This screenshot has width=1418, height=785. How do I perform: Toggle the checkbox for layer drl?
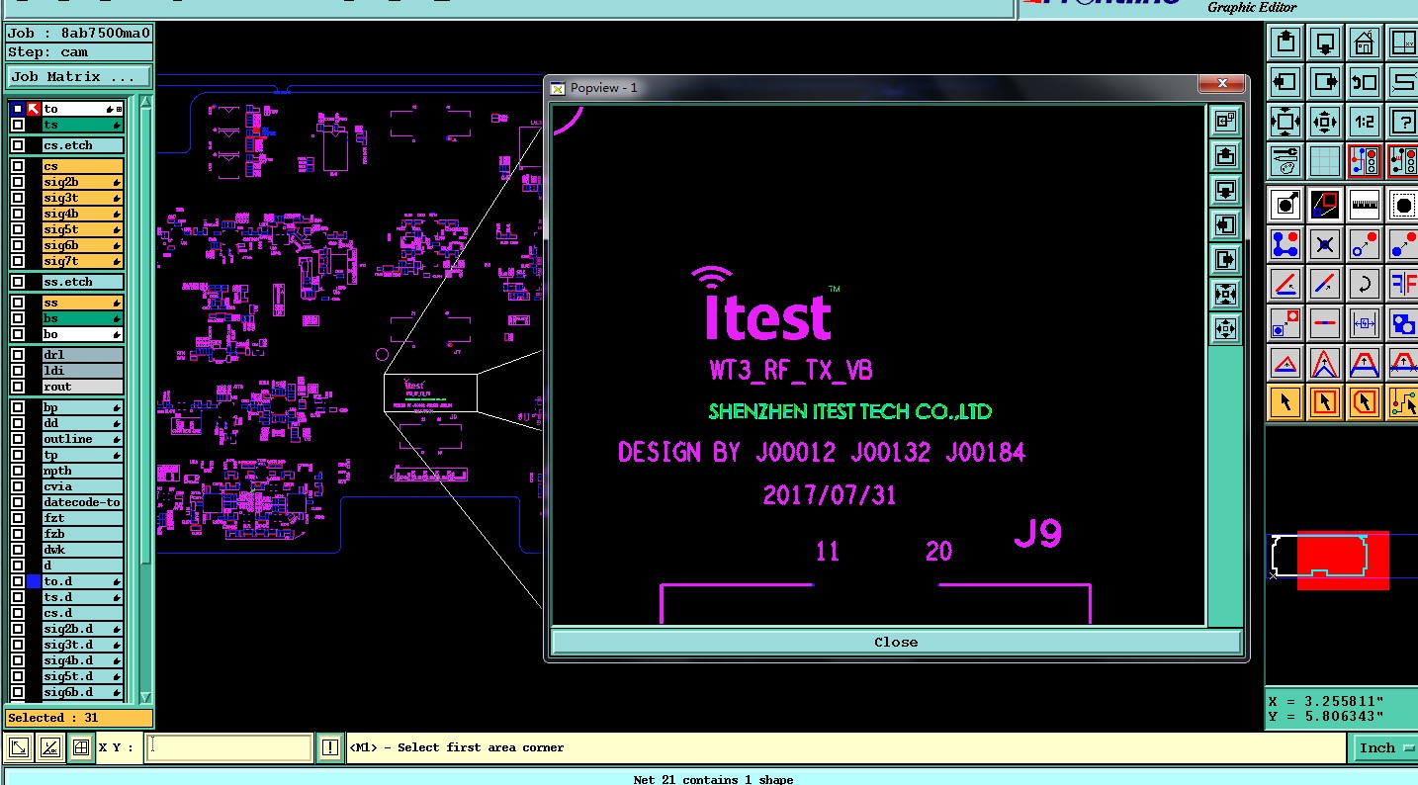click(17, 355)
